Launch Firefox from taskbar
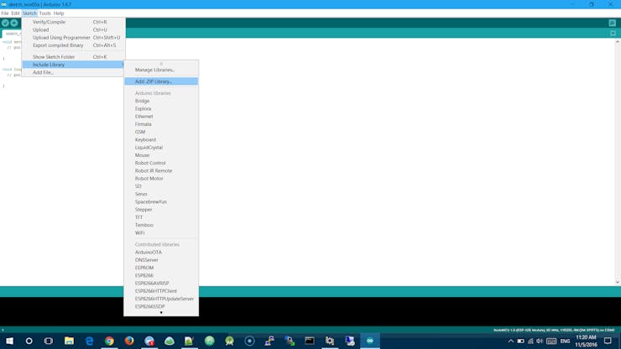The height and width of the screenshot is (349, 621). point(129,341)
